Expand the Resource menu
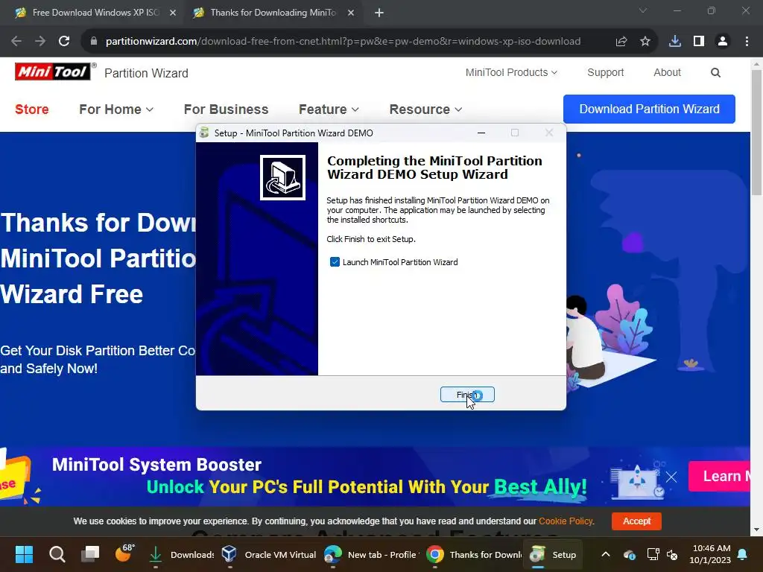763x572 pixels. pyautogui.click(x=425, y=109)
